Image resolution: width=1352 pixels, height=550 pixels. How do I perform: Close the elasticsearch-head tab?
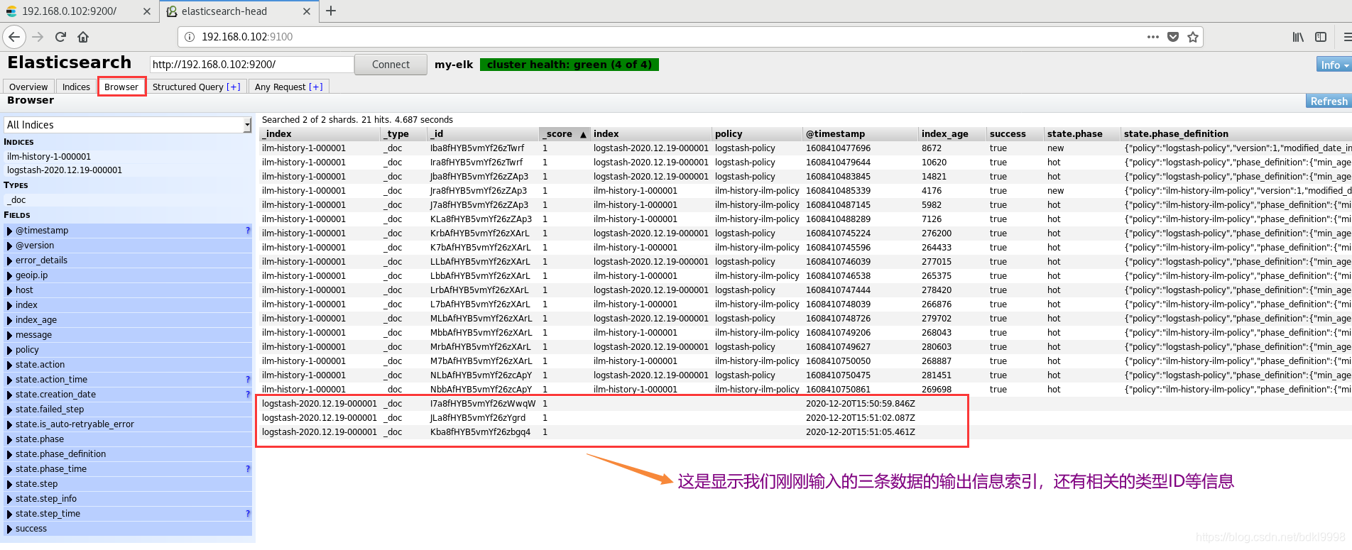pyautogui.click(x=307, y=11)
